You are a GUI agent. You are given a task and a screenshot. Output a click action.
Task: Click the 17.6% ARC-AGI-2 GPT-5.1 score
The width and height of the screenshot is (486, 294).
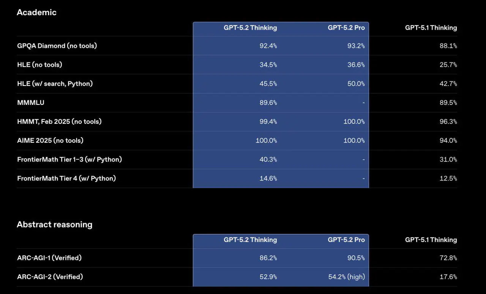[448, 277]
